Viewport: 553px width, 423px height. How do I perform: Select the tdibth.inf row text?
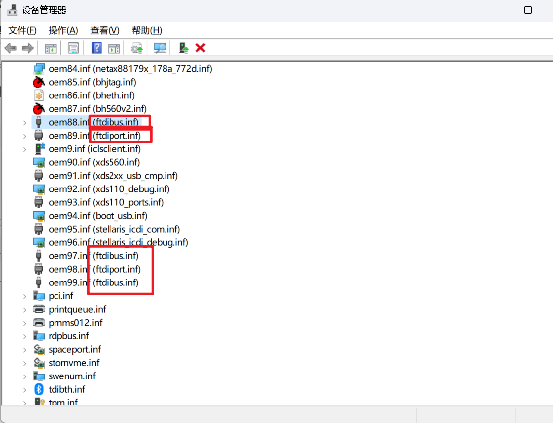coord(67,389)
